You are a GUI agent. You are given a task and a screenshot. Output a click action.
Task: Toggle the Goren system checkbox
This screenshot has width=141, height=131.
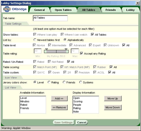50,72
